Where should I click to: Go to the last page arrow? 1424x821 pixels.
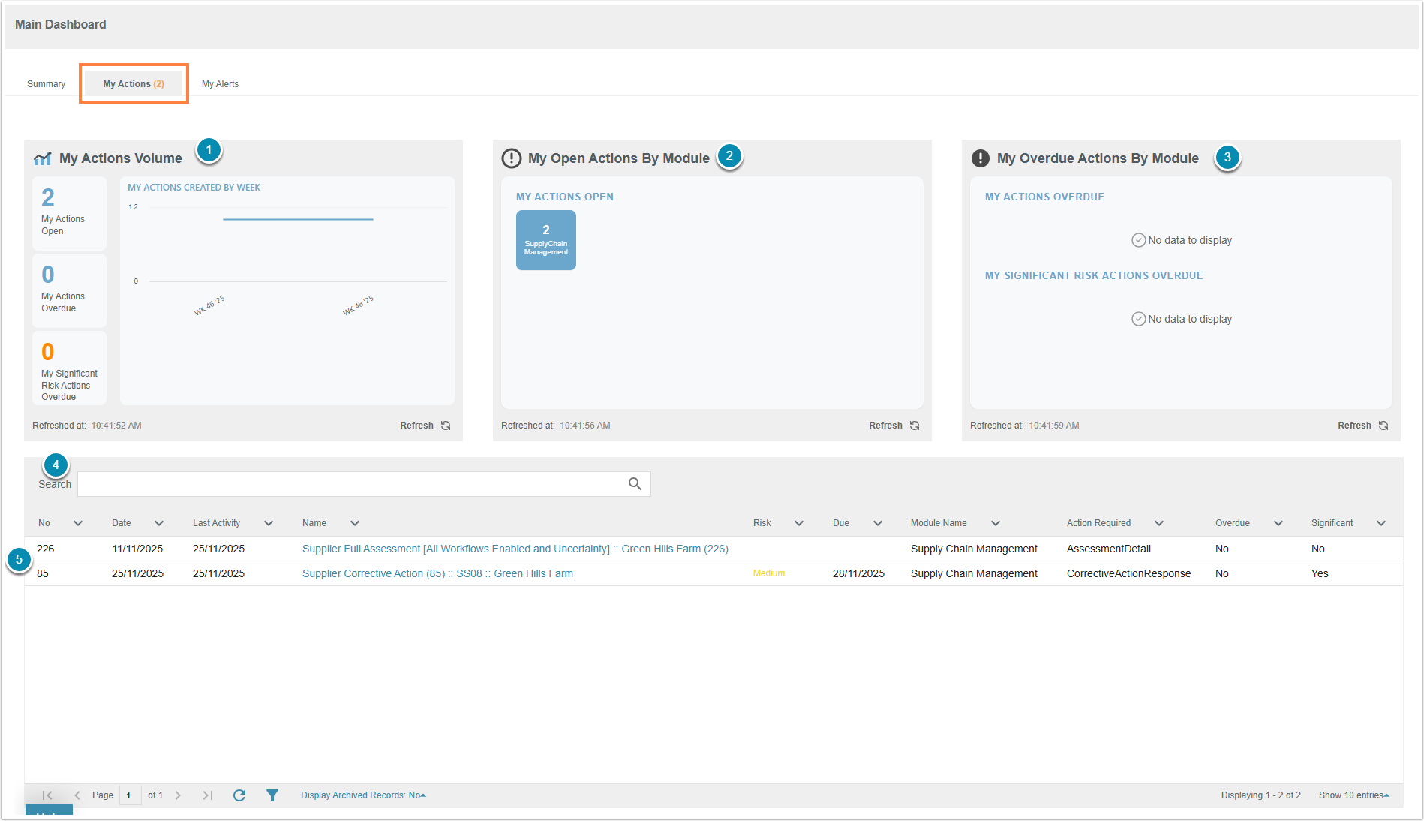click(208, 795)
